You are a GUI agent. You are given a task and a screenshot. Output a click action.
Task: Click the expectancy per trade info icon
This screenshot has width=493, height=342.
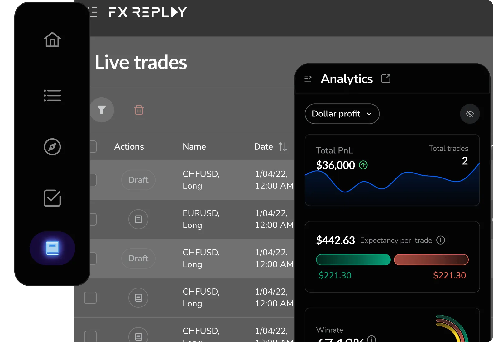[x=441, y=240]
